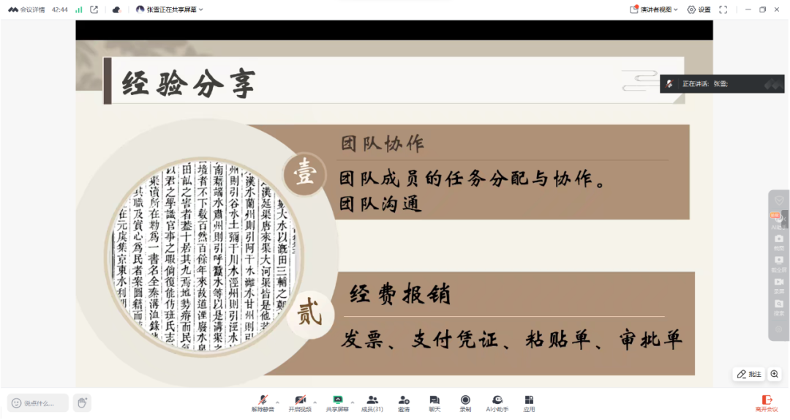Restore down the meeting window
Image resolution: width=790 pixels, height=420 pixels.
pyautogui.click(x=762, y=10)
